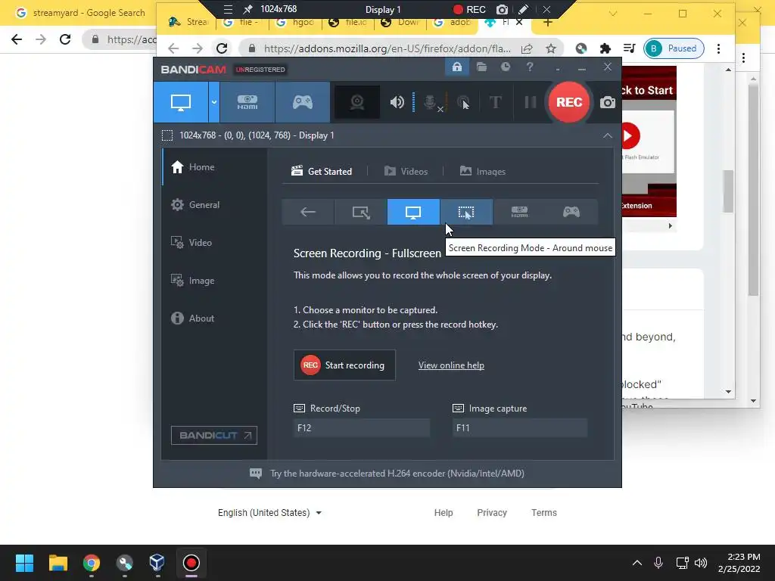The height and width of the screenshot is (581, 775).
Task: Click the hardware-accelerated H.264 encoder tip
Action: pos(387,474)
